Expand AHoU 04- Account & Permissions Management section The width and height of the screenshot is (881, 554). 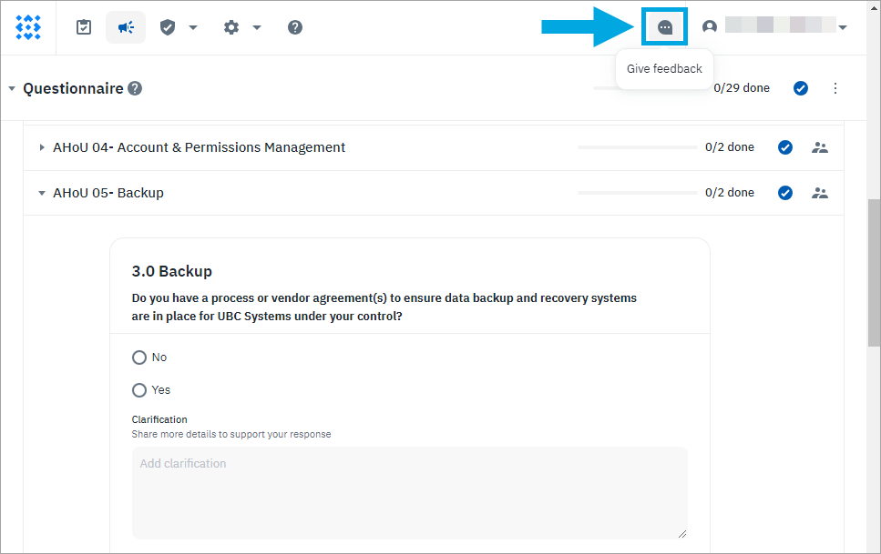coord(42,147)
